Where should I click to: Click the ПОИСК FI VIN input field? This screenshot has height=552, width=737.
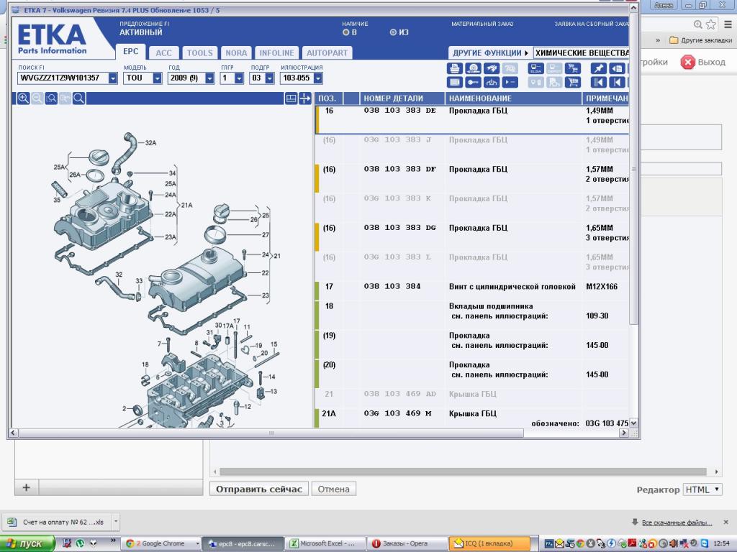pos(63,78)
